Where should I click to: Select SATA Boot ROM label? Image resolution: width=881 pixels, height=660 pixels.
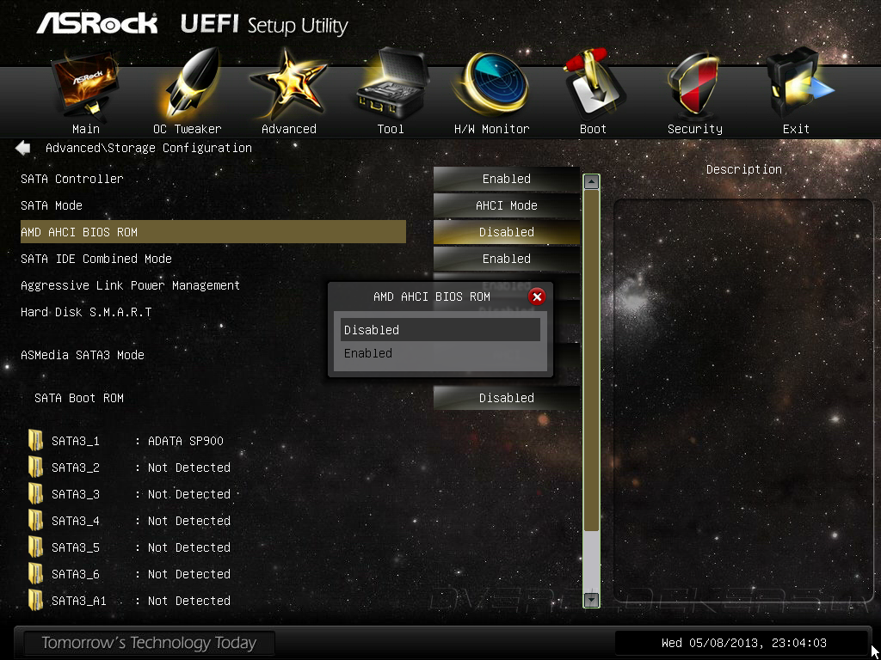pyautogui.click(x=78, y=398)
